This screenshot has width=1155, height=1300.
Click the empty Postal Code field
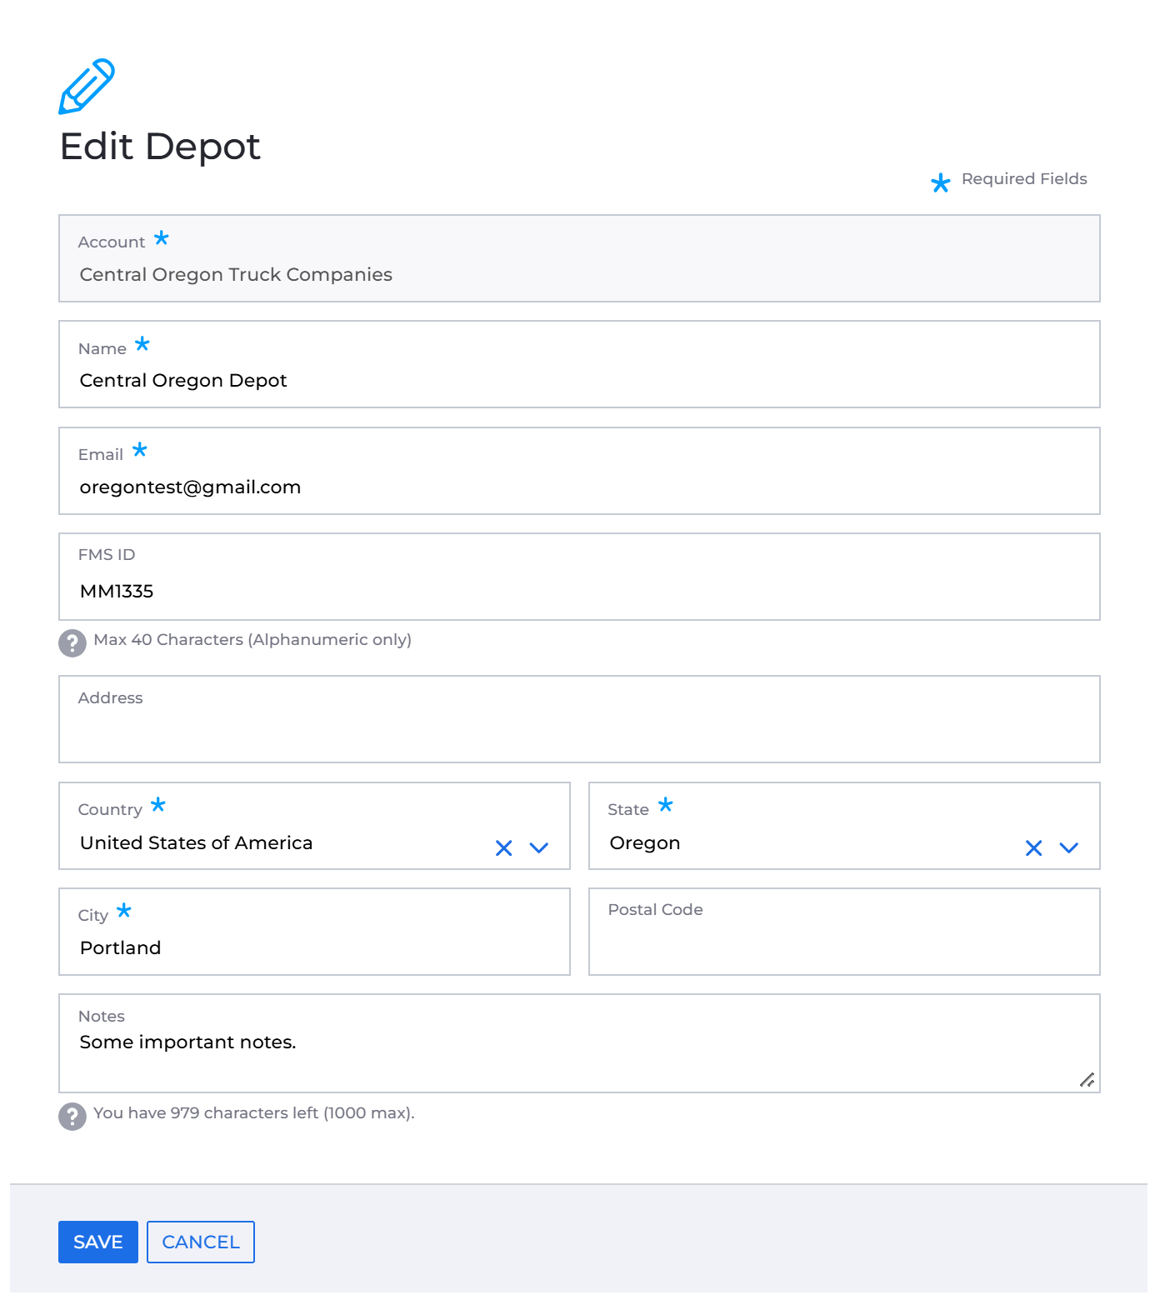point(844,932)
